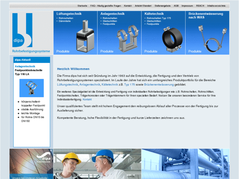Open the Kältetechnik heading tile
Screen dimensions: 239x179
pos(154,14)
